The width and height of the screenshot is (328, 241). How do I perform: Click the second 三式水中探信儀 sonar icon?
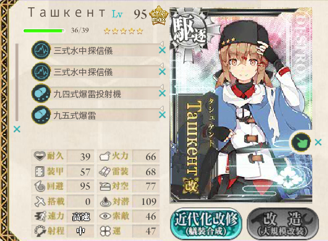point(41,72)
